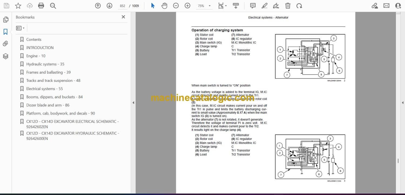405x195 pixels.
Task: Open Electrical systems - 55 bookmark
Action: 44,89
